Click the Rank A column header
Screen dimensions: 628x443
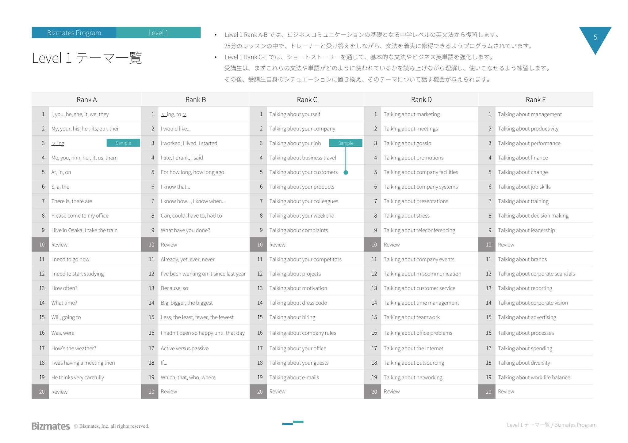point(86,99)
